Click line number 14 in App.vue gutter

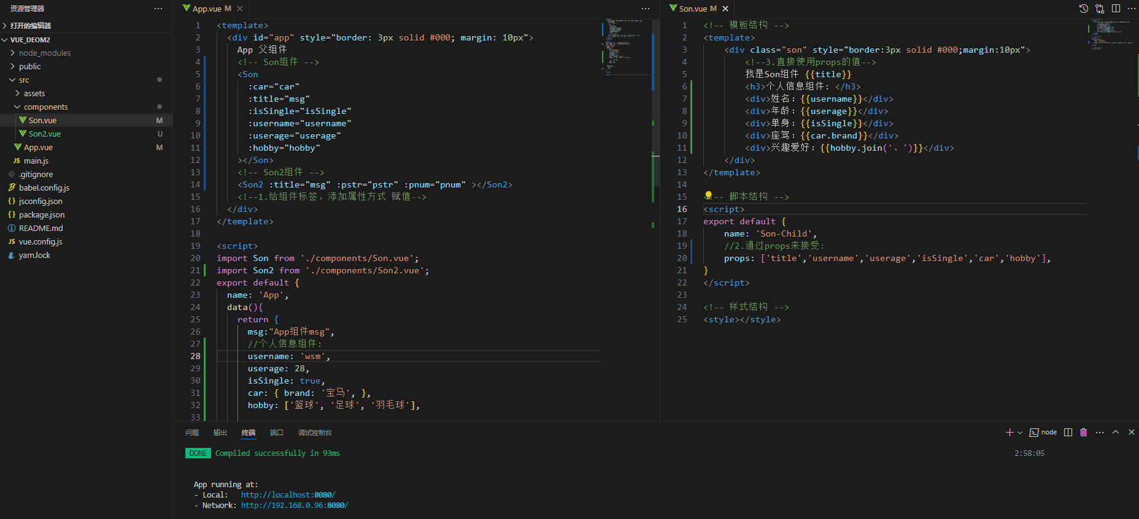click(195, 185)
